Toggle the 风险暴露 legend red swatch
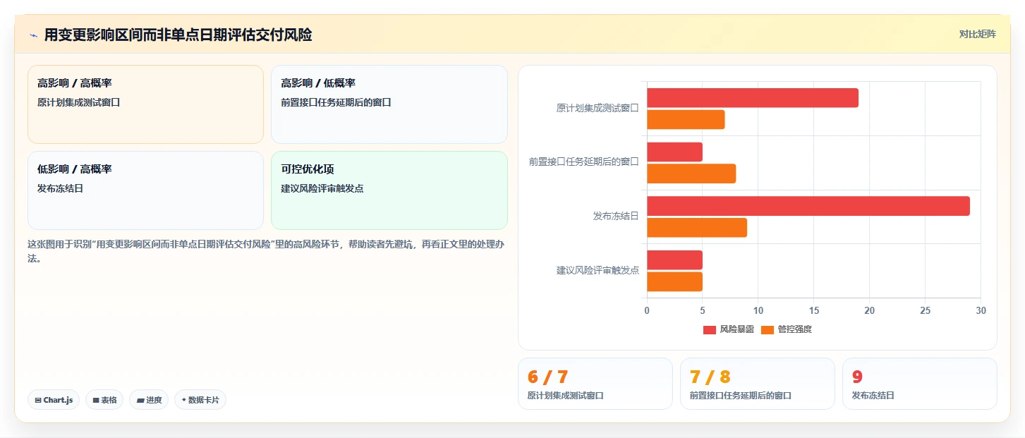This screenshot has height=438, width=1025. tap(710, 329)
